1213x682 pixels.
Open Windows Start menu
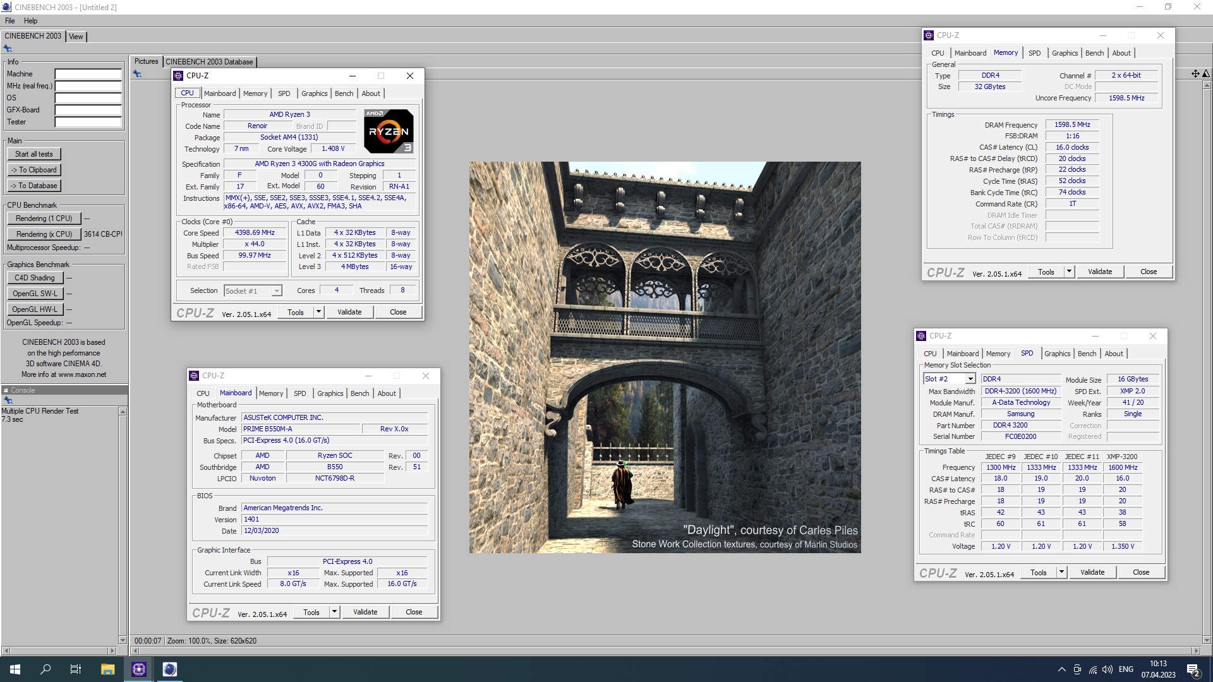[x=15, y=669]
